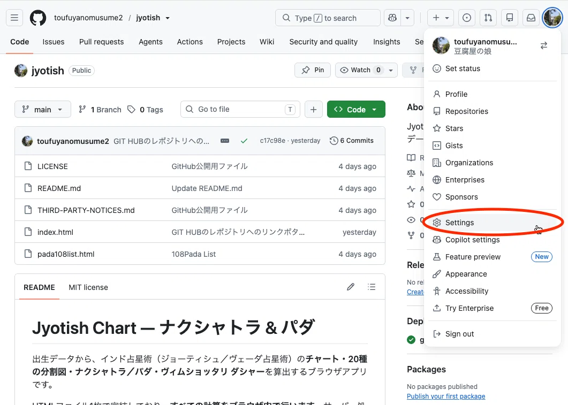This screenshot has height=405, width=568.
Task: Open Copilot chat icon in header
Action: click(392, 18)
